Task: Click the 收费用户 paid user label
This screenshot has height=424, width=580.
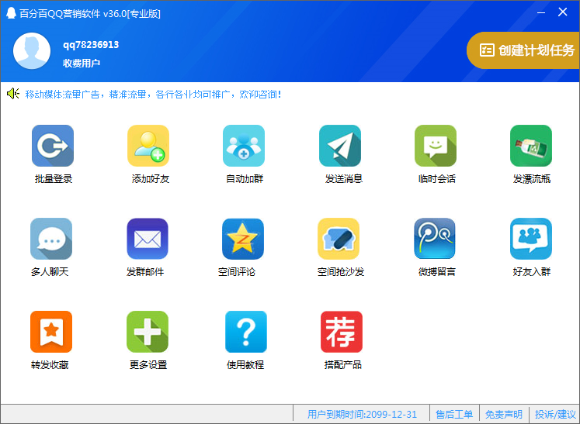Action: tap(82, 63)
